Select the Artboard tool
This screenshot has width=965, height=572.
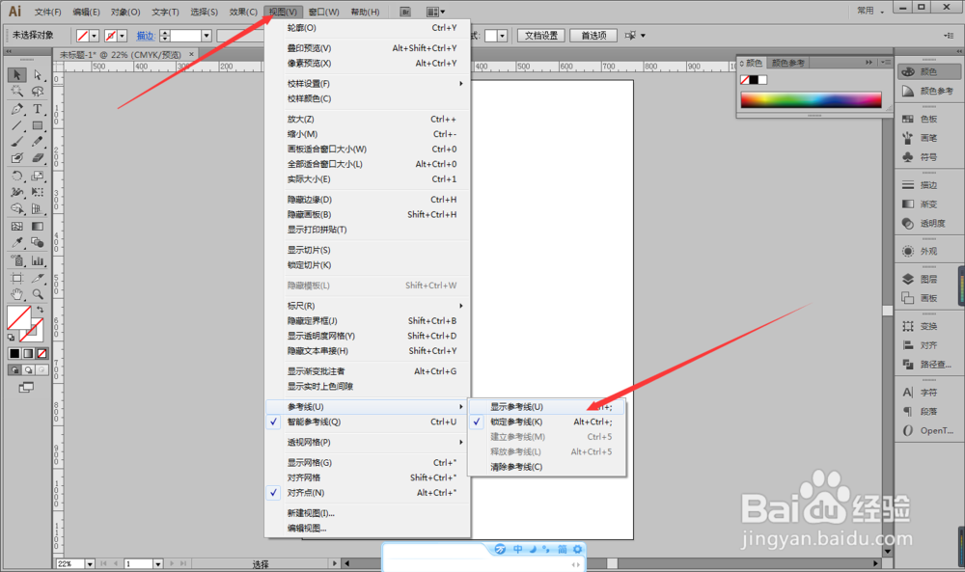pos(16,278)
